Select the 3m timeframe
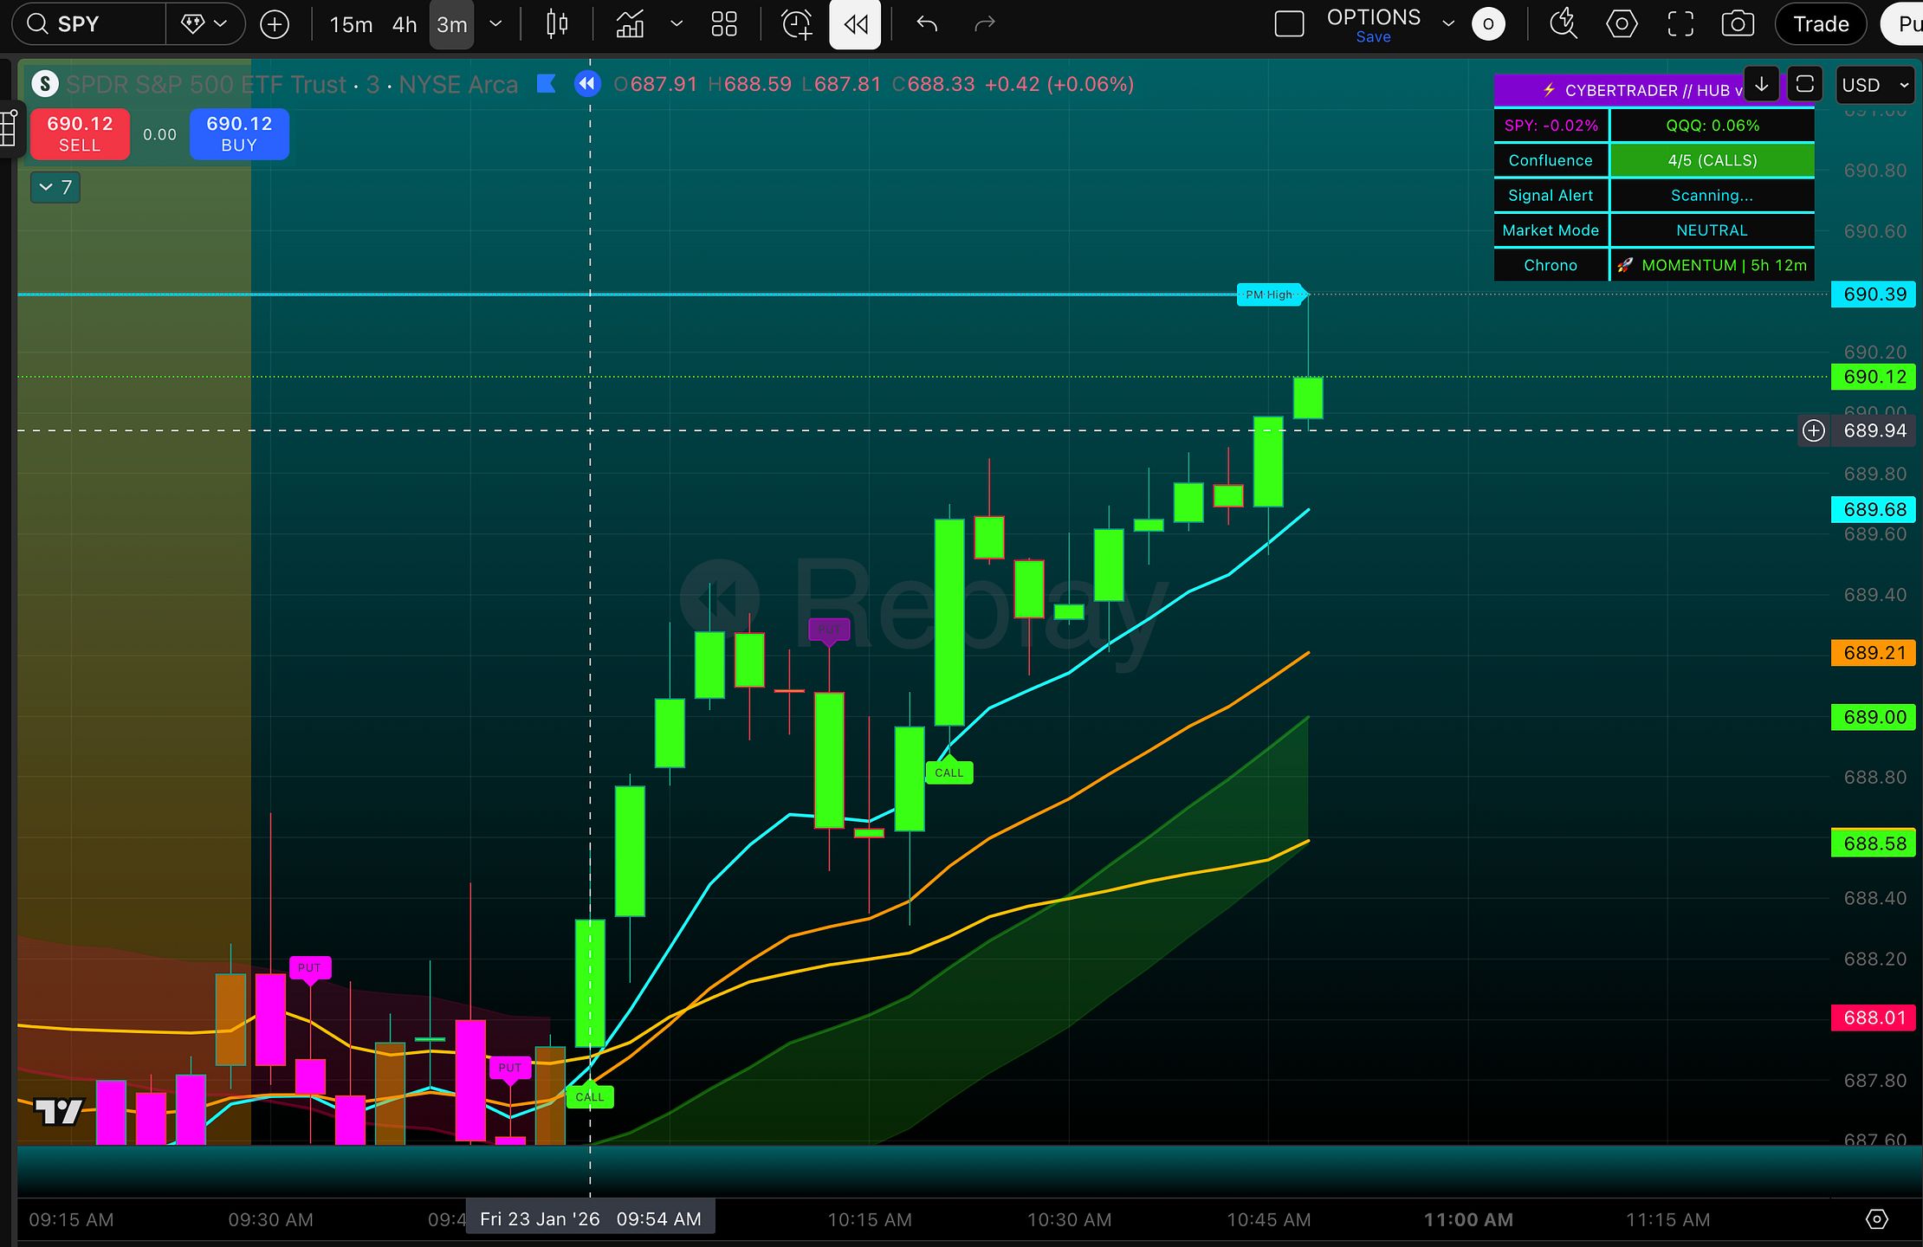Image resolution: width=1923 pixels, height=1247 pixels. click(x=452, y=24)
